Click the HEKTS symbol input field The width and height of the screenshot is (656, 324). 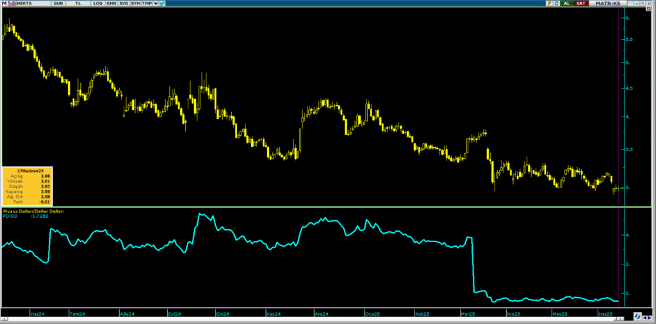point(33,3)
